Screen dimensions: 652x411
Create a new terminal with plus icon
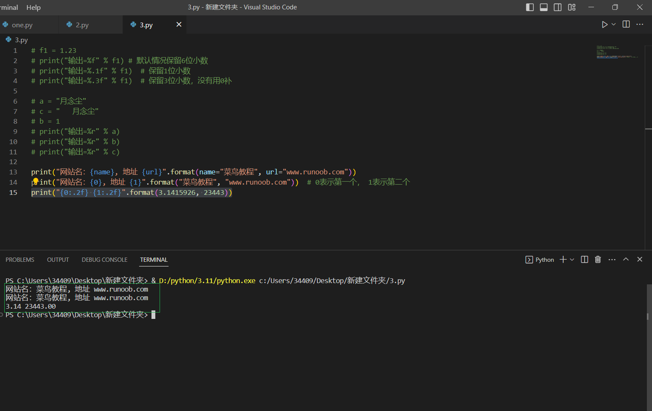pyautogui.click(x=563, y=260)
